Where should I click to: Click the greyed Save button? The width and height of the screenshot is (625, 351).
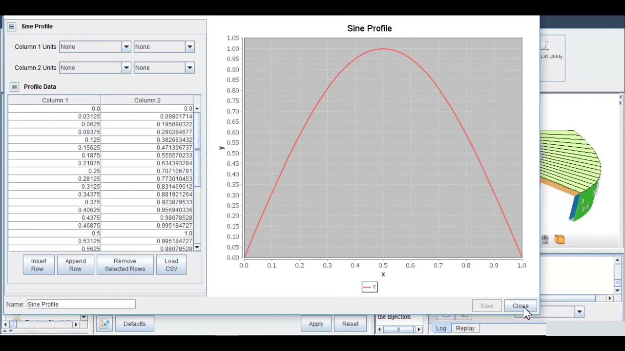click(487, 306)
